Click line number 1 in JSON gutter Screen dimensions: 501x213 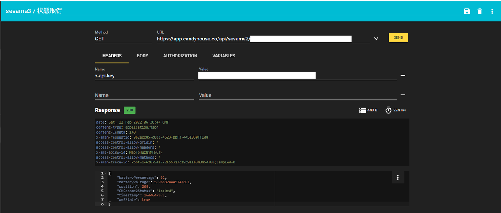102,173
